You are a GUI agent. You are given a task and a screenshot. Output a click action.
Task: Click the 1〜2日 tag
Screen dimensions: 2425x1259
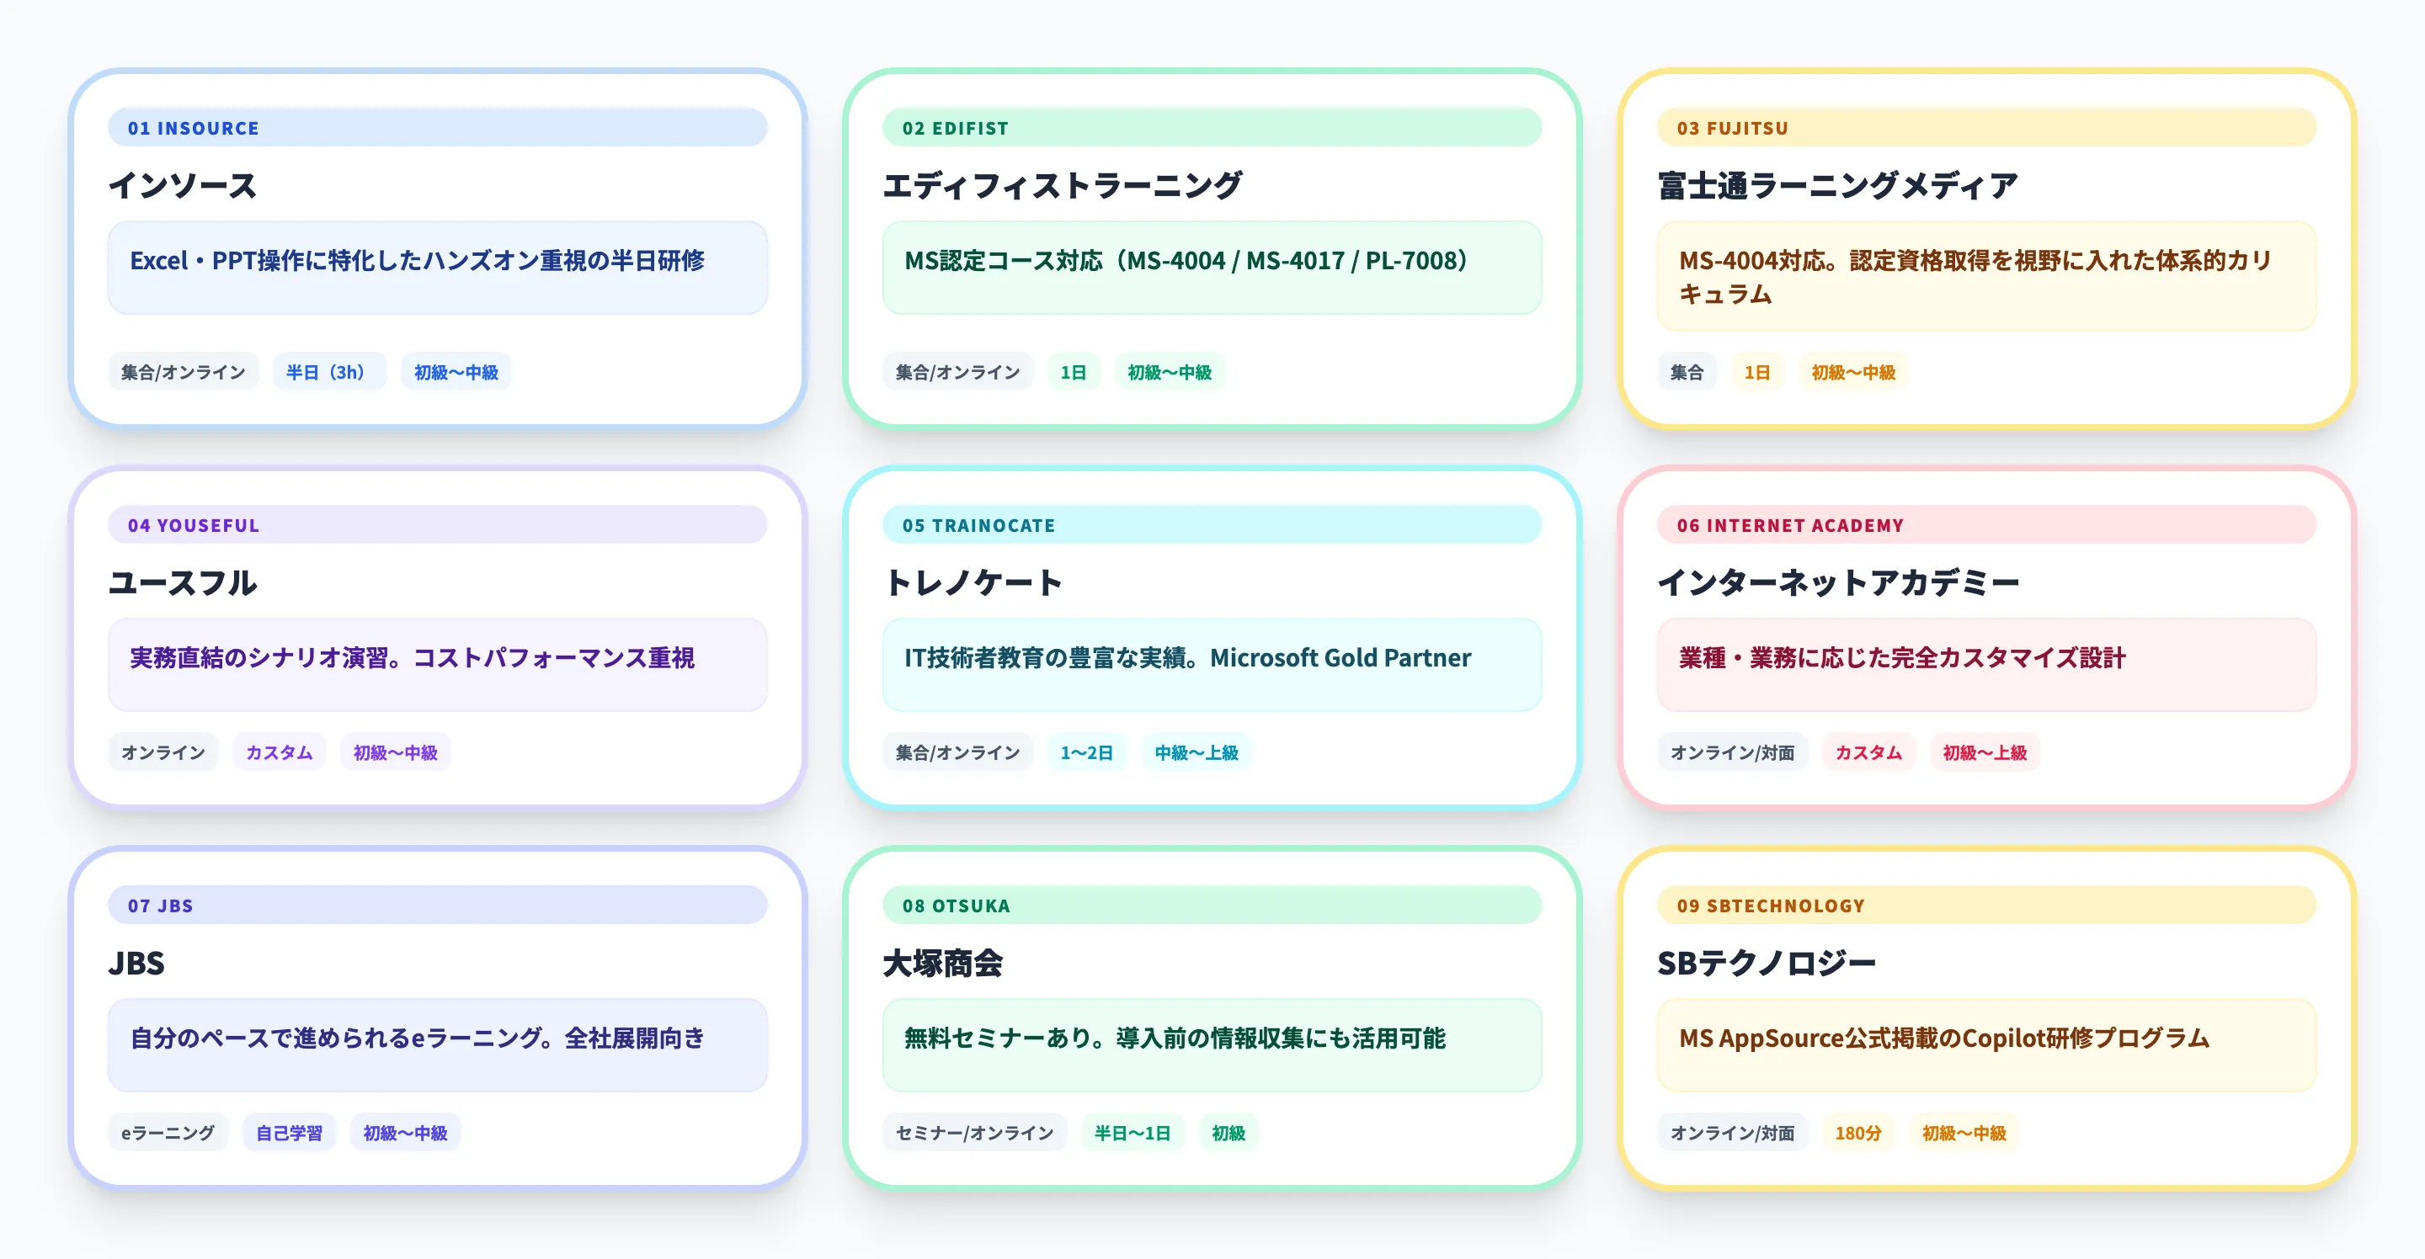pyautogui.click(x=1087, y=752)
